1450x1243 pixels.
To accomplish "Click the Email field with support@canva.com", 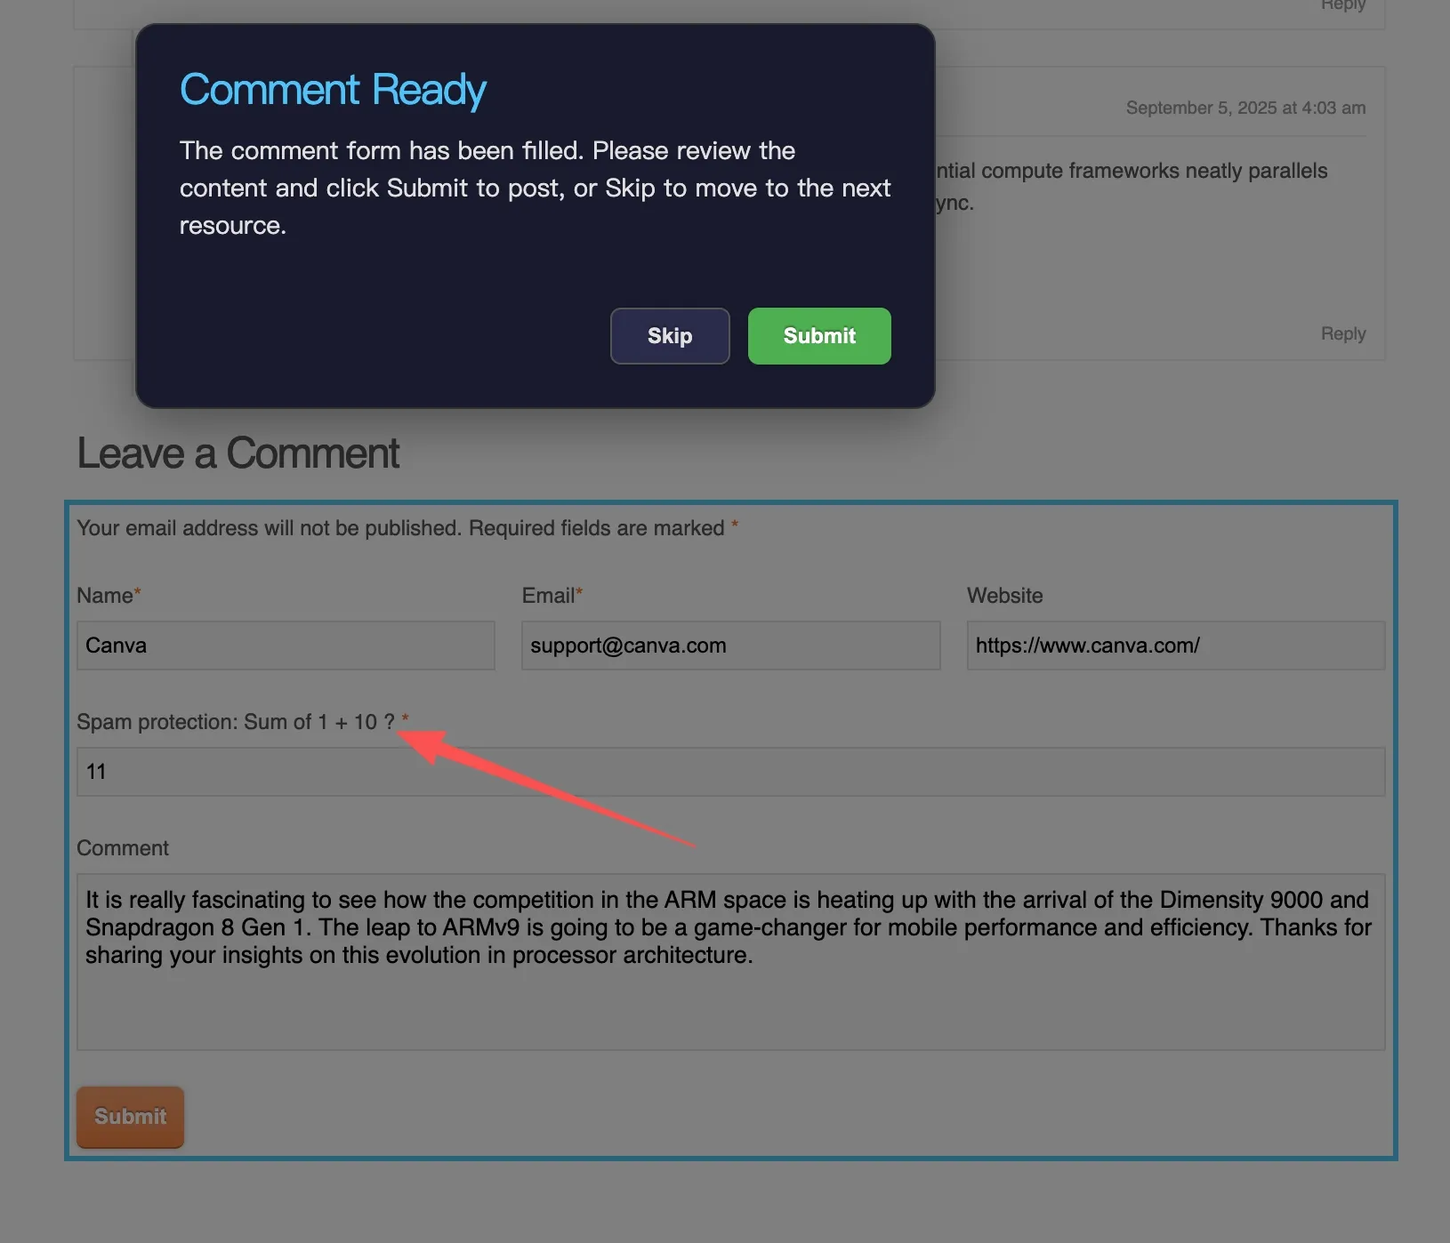I will [x=730, y=646].
